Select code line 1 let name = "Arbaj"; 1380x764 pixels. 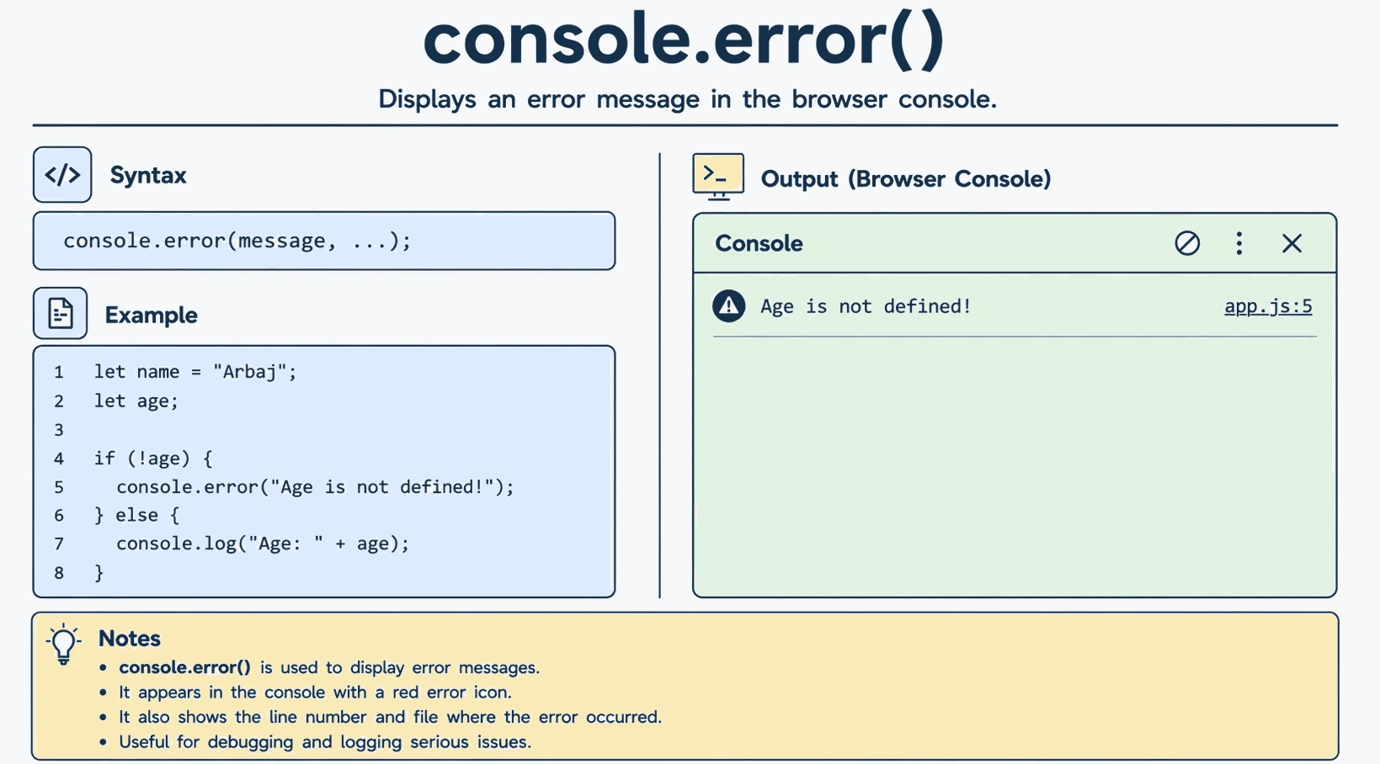click(195, 372)
